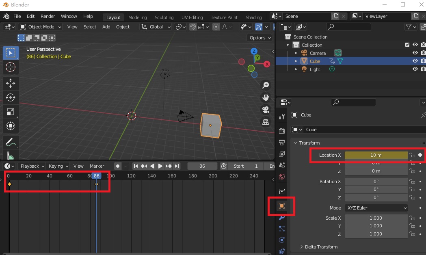Viewport: 426px width, 255px height.
Task: Lock the Rotation X value
Action: [413, 182]
